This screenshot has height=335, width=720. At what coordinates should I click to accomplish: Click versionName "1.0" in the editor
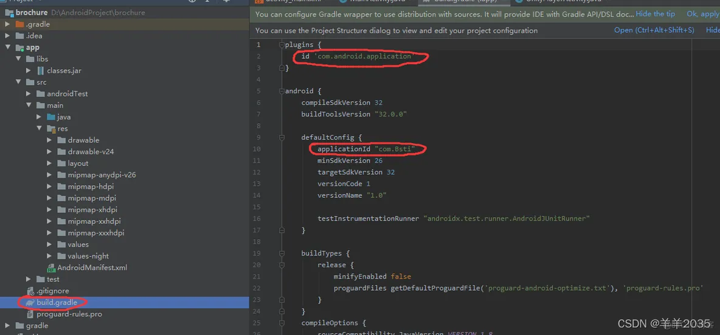point(352,195)
